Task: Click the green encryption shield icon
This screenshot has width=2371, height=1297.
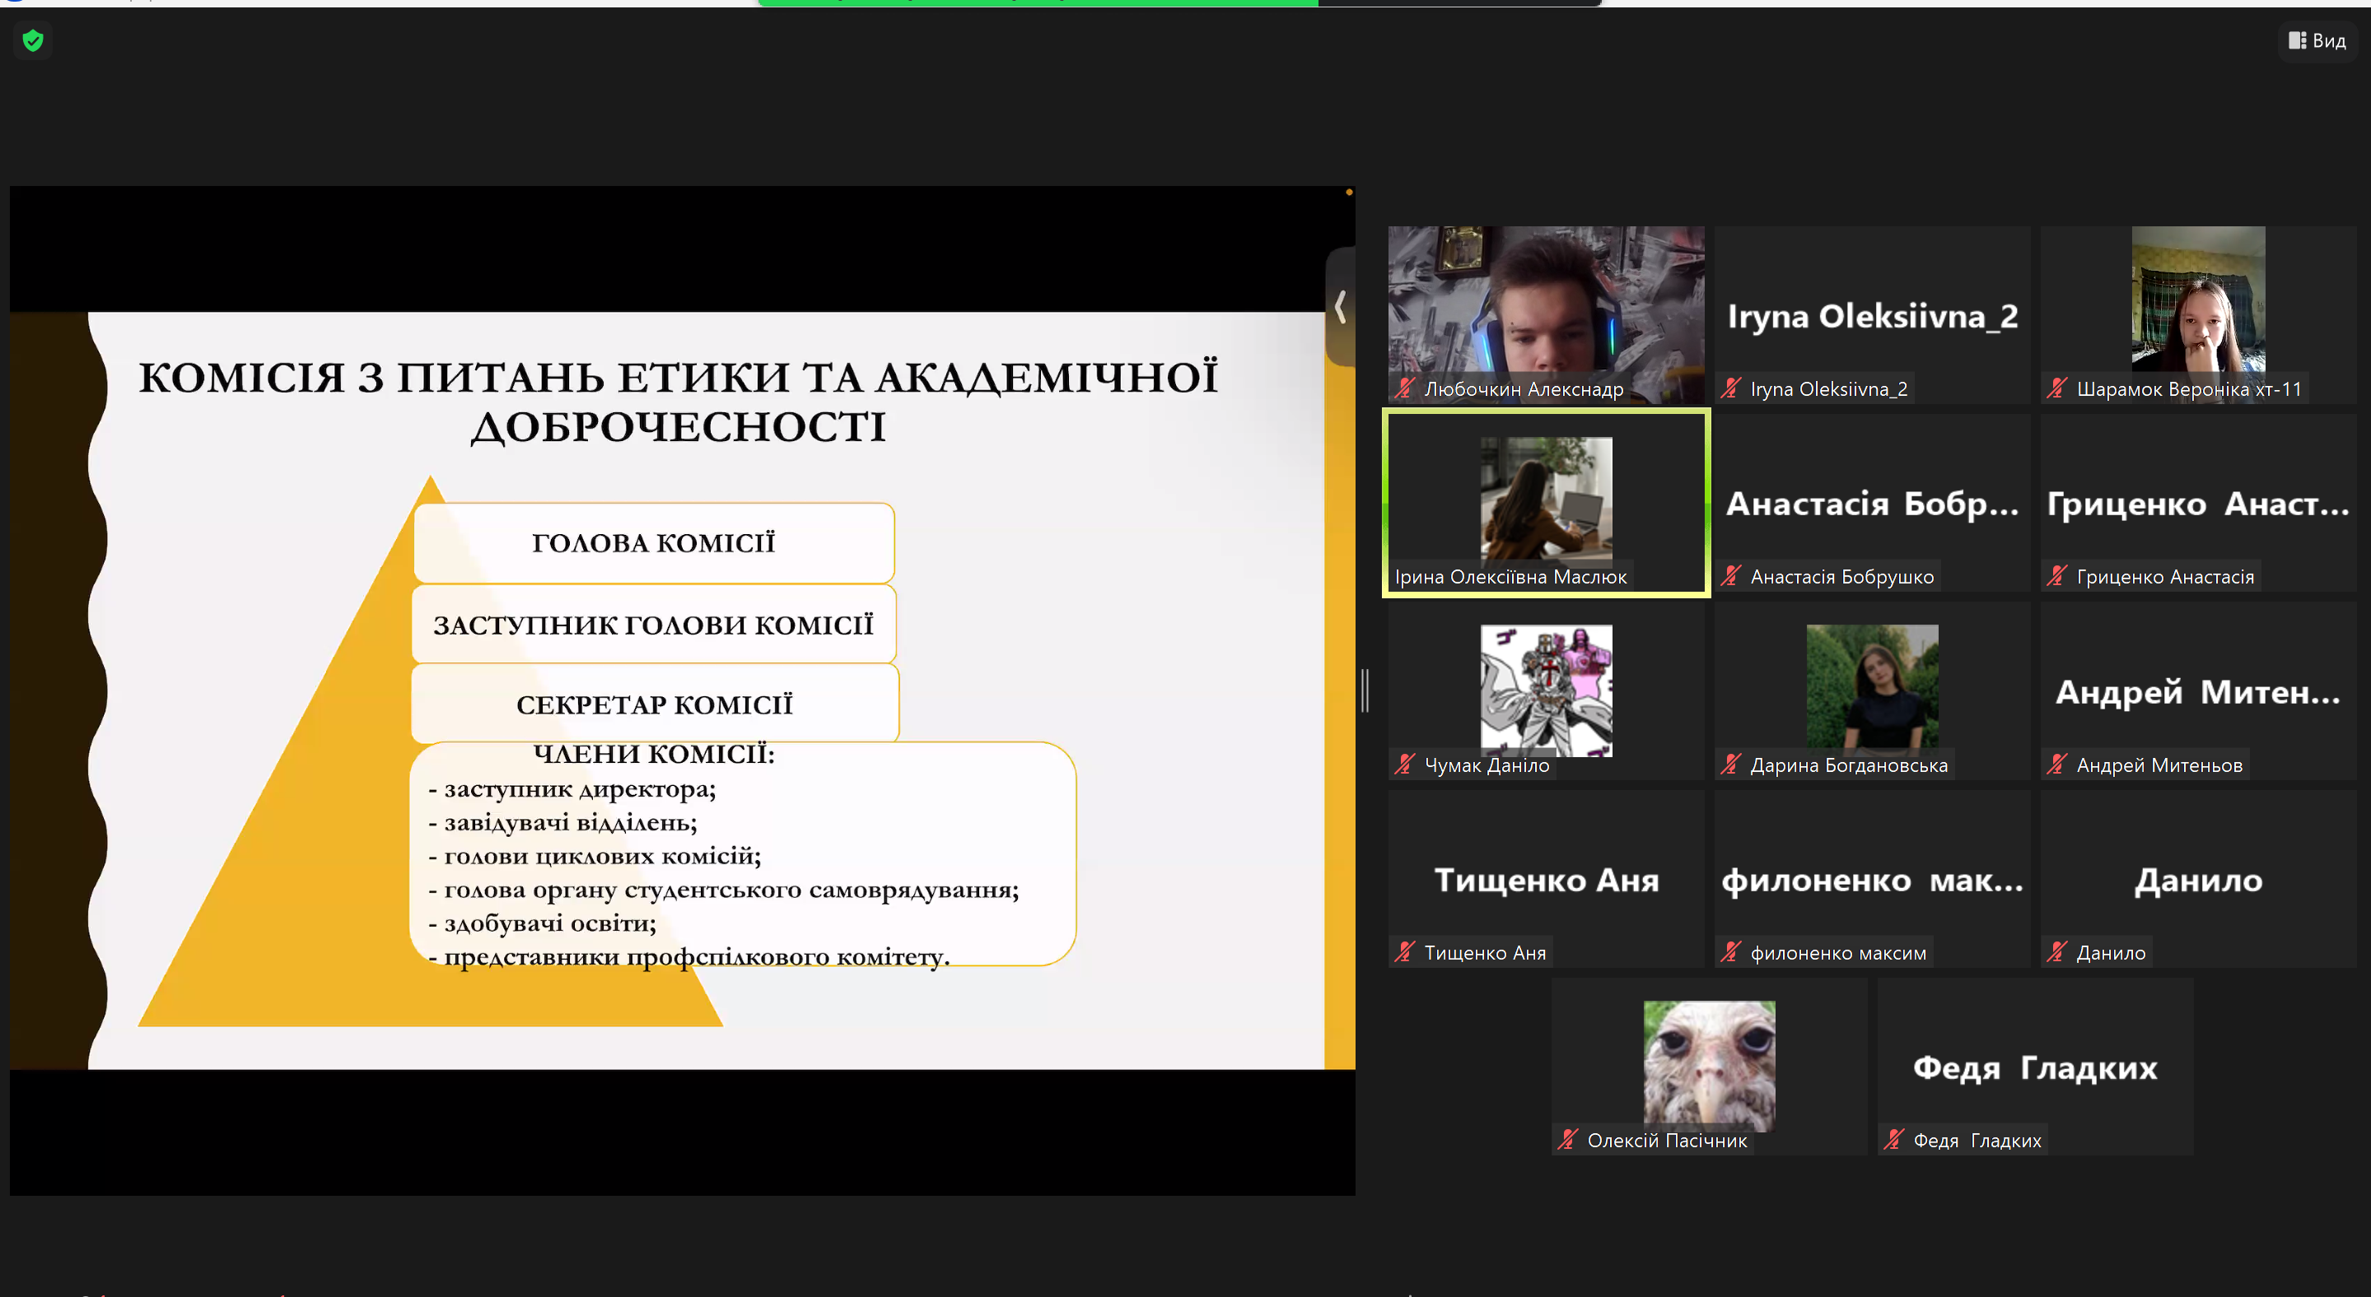Action: pos(33,40)
